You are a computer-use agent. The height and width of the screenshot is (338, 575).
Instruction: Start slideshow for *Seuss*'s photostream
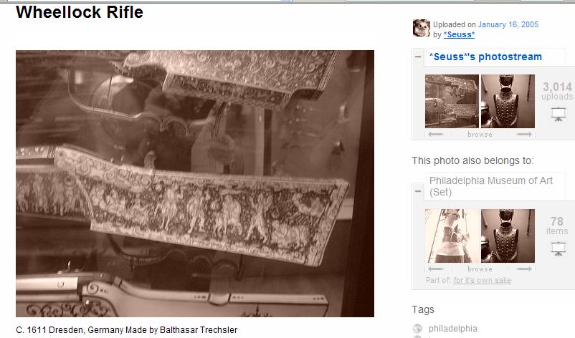pyautogui.click(x=558, y=115)
